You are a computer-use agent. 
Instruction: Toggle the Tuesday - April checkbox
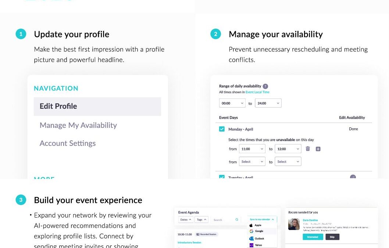[222, 177]
